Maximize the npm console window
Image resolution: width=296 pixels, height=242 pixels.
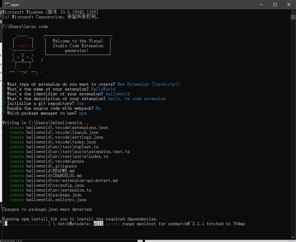275,5
